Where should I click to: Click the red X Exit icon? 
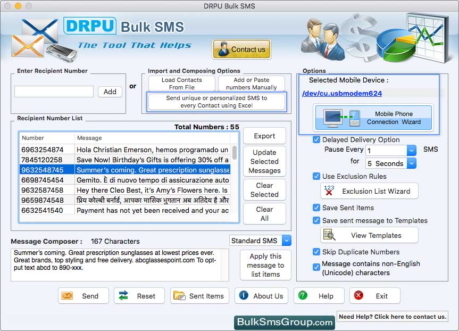click(358, 295)
